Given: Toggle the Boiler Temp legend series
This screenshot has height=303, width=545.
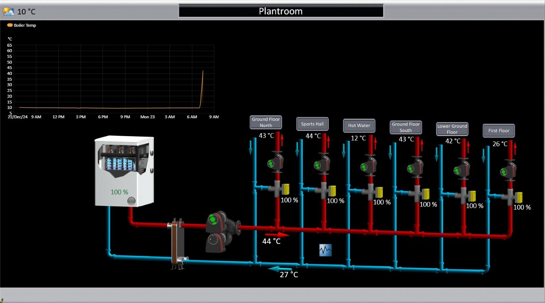Looking at the screenshot, I should click(x=22, y=25).
